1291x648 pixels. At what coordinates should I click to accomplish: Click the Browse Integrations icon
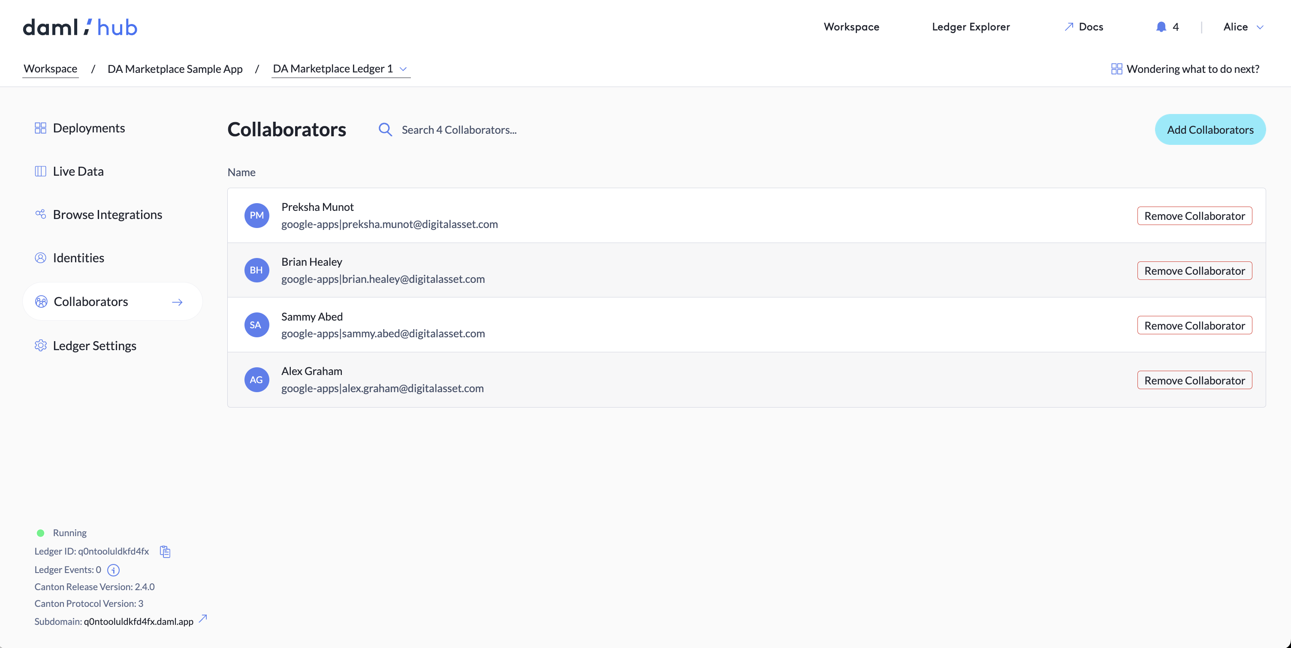point(41,214)
